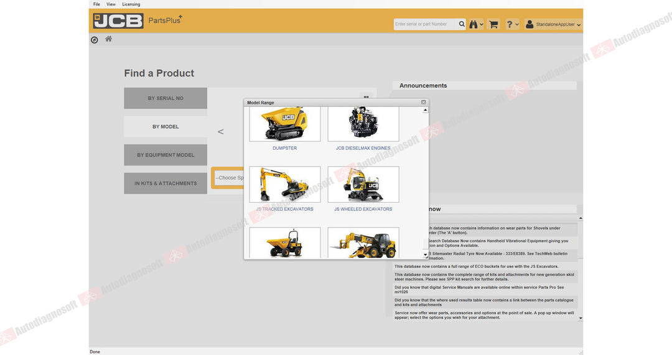Viewport: 672px width, 355px height.
Task: Open the JCB DIESELMAX ENGINES link
Action: (363, 148)
